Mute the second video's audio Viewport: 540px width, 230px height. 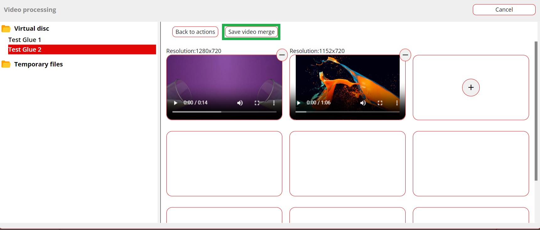pyautogui.click(x=363, y=103)
